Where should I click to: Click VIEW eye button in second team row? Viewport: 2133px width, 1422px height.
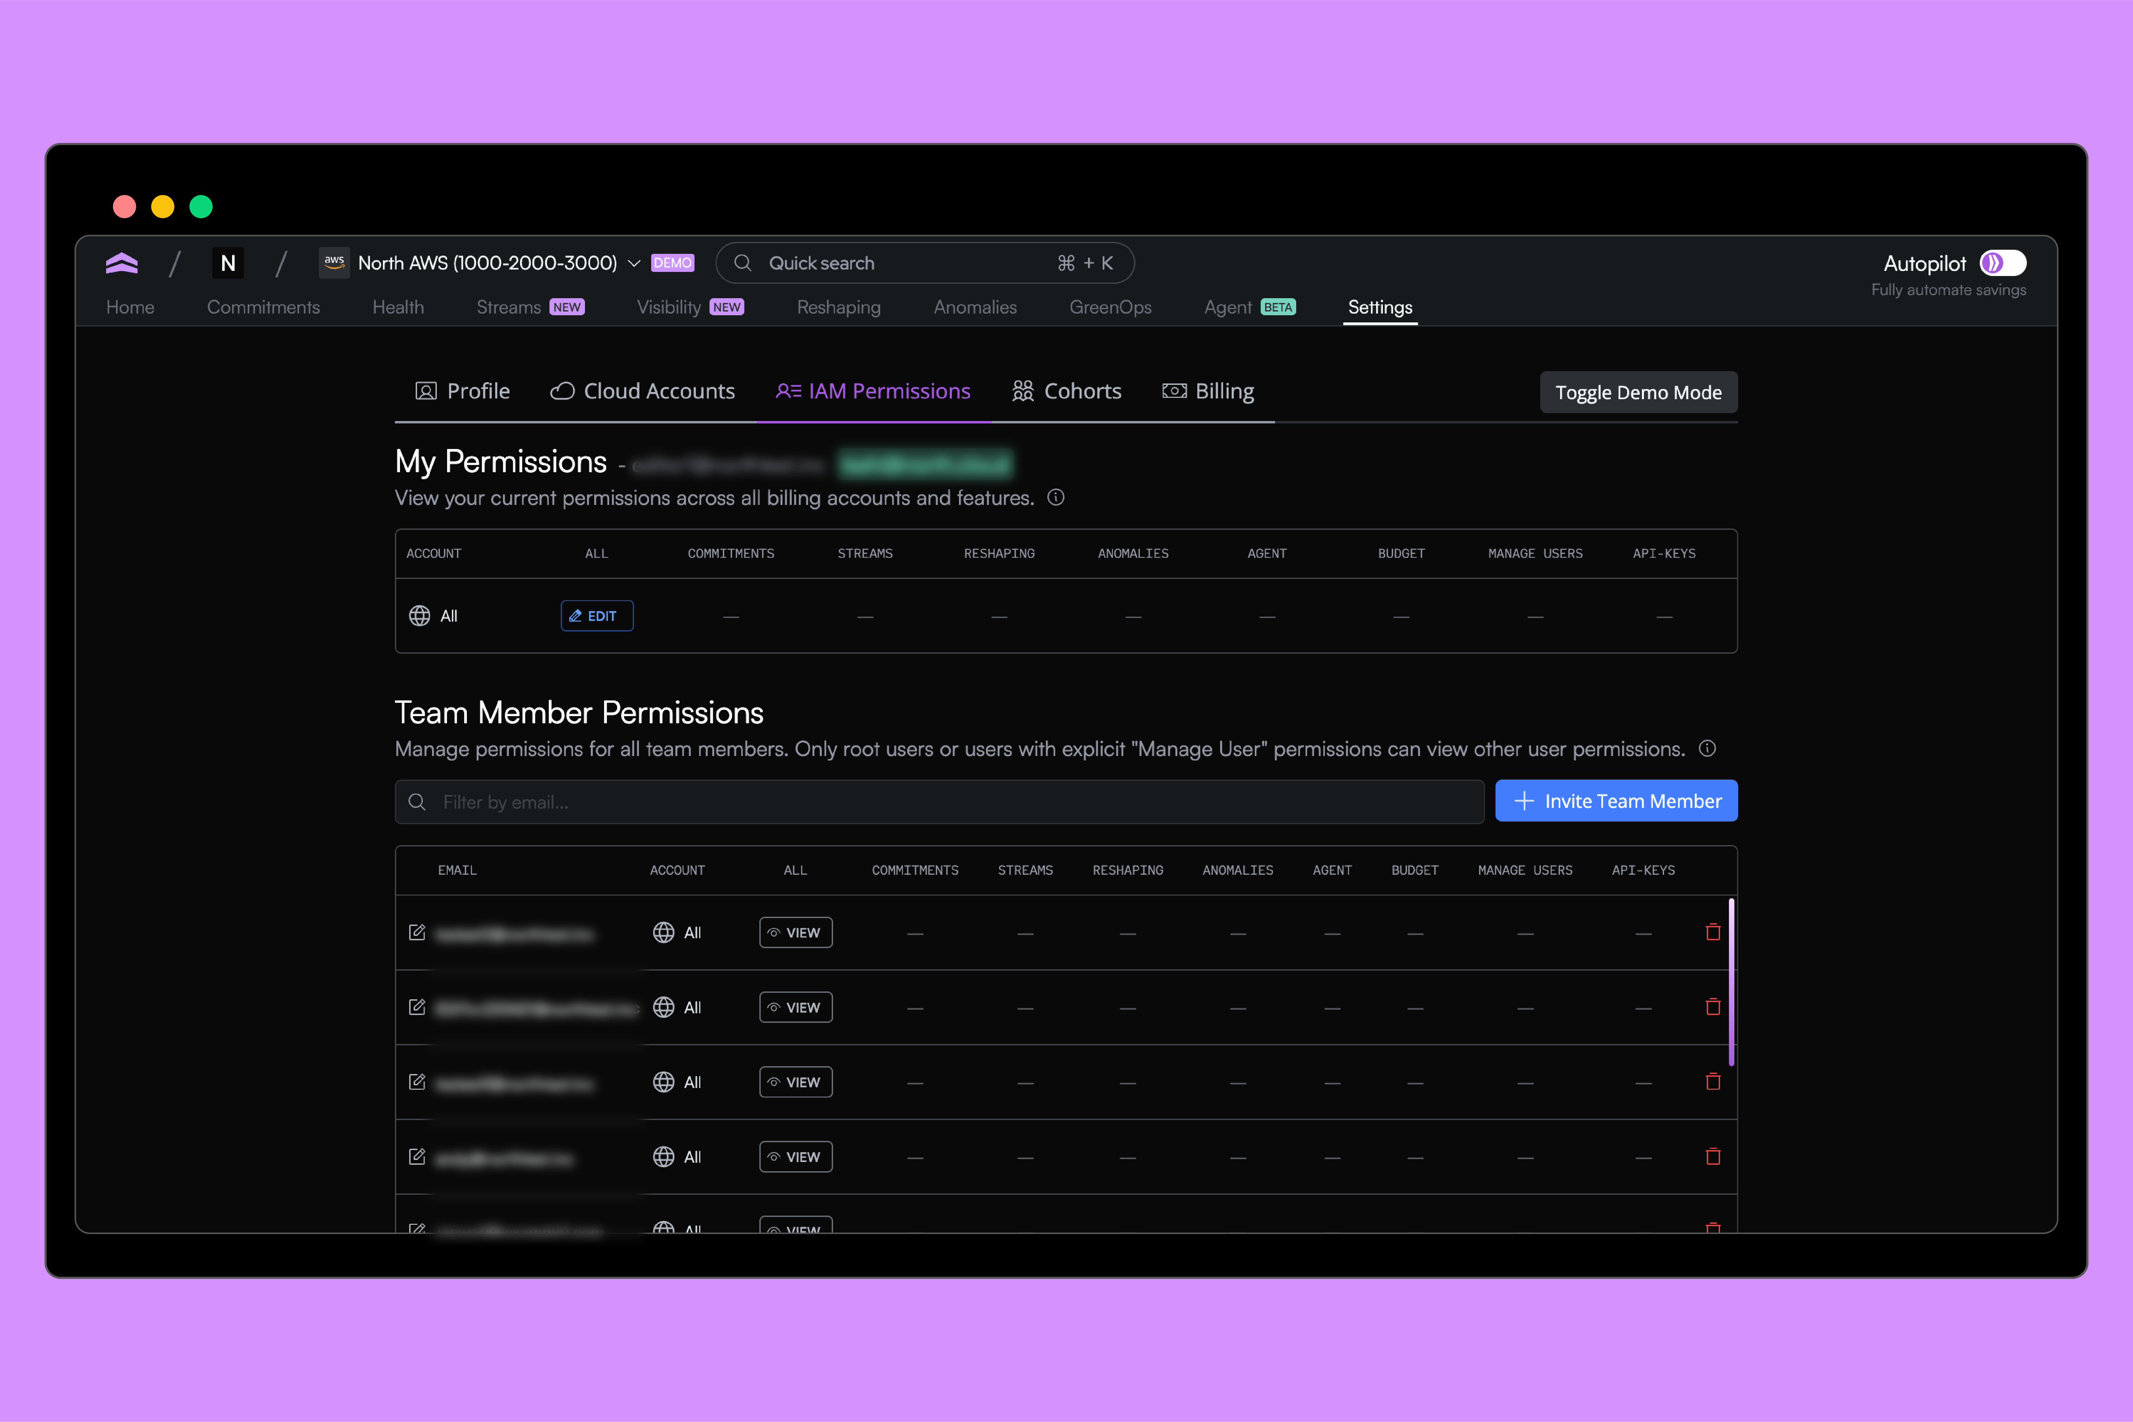796,1007
